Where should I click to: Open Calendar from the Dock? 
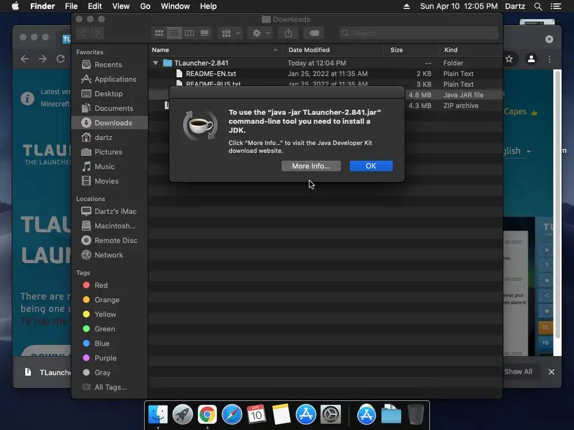[256, 415]
